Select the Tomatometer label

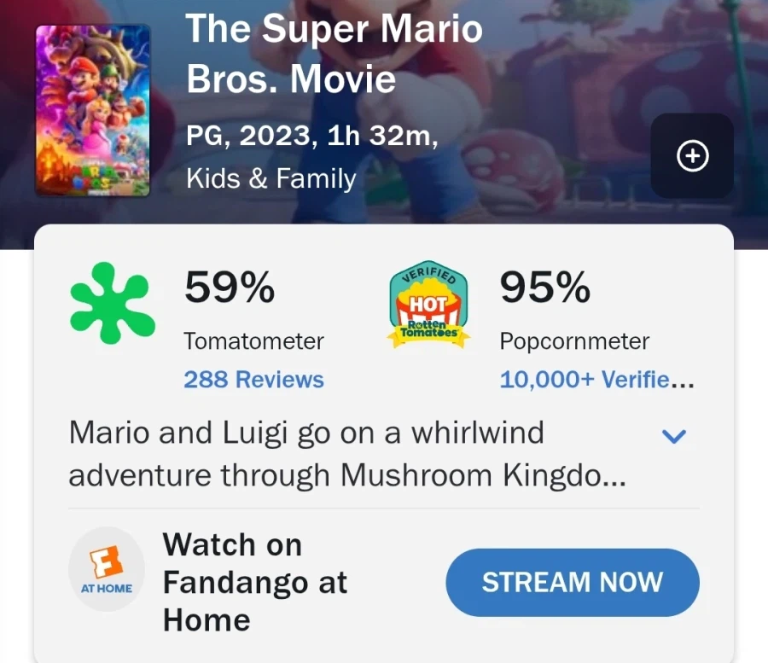[253, 341]
